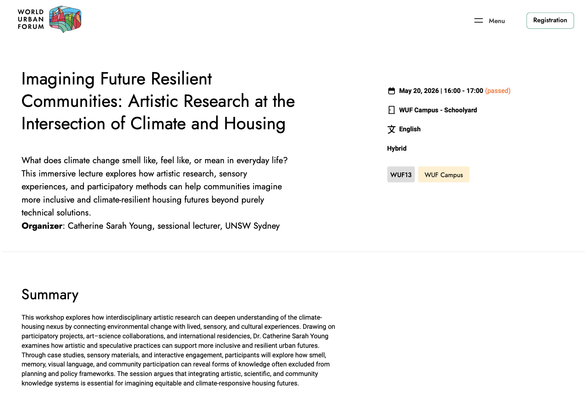This screenshot has width=585, height=397.
Task: Click the calendar icon beside the date
Action: click(x=391, y=91)
